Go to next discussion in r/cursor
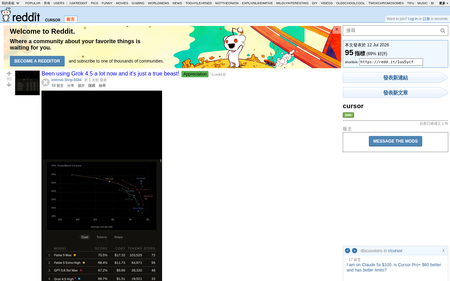The width and height of the screenshot is (450, 281). (354, 250)
